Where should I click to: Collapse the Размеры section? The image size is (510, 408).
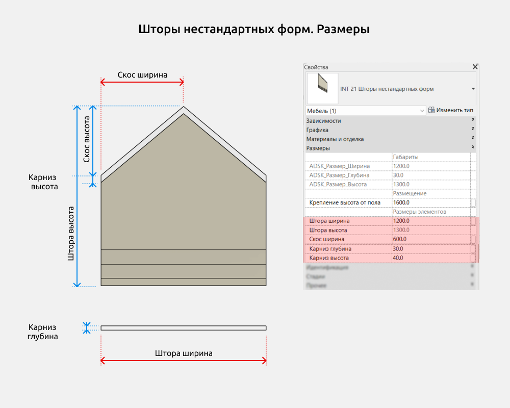coord(391,148)
